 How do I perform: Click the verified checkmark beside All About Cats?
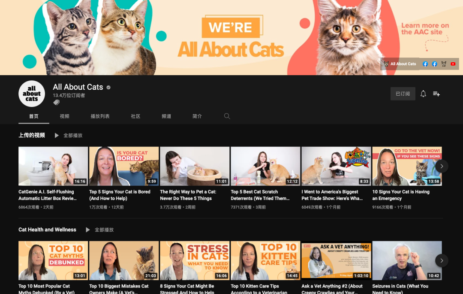pyautogui.click(x=108, y=87)
